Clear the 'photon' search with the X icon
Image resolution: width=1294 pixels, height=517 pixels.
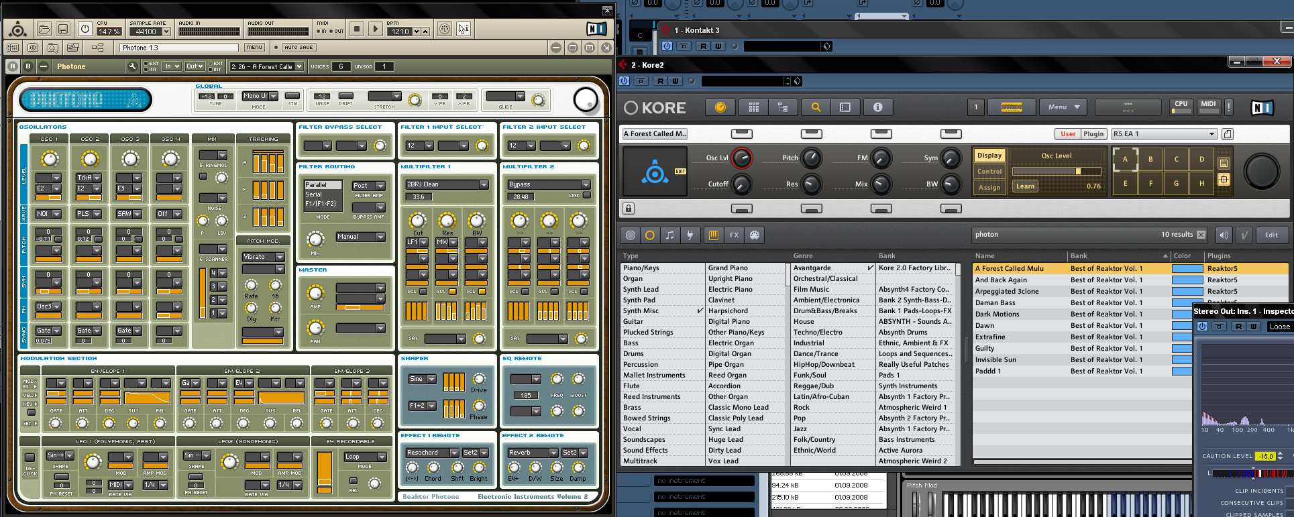click(1201, 235)
